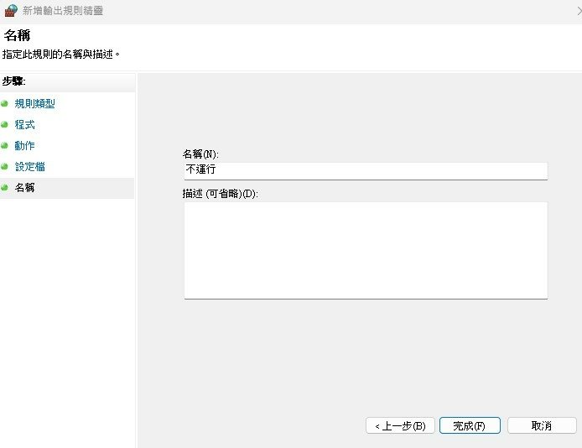Click the 取消 cancel button

click(542, 425)
